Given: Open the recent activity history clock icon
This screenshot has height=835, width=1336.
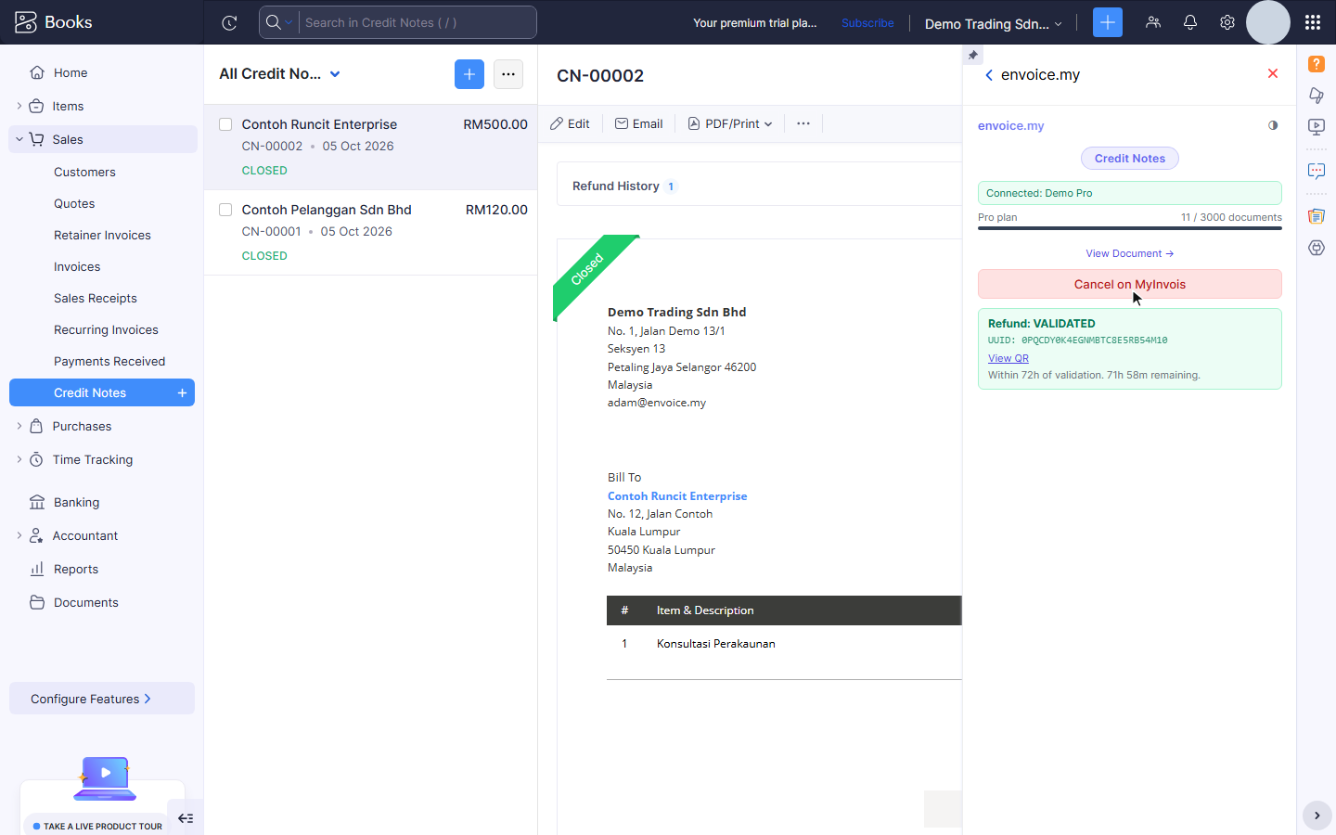Looking at the screenshot, I should pos(229,23).
